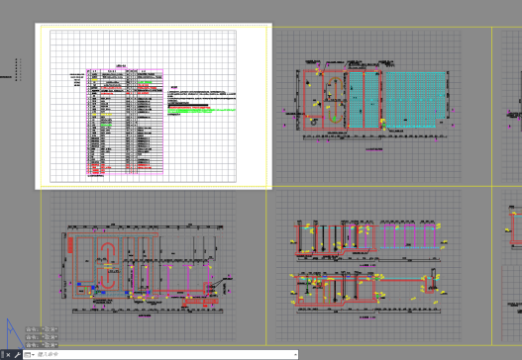The height and width of the screenshot is (360, 522).
Task: Open command line customize wrench menu
Action: pyautogui.click(x=17, y=355)
